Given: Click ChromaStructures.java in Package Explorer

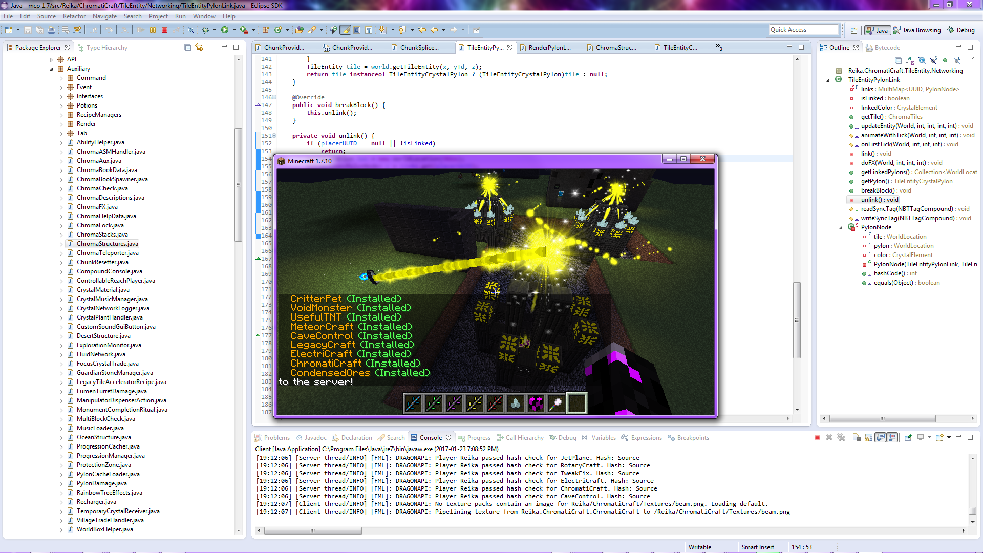Looking at the screenshot, I should coord(107,244).
